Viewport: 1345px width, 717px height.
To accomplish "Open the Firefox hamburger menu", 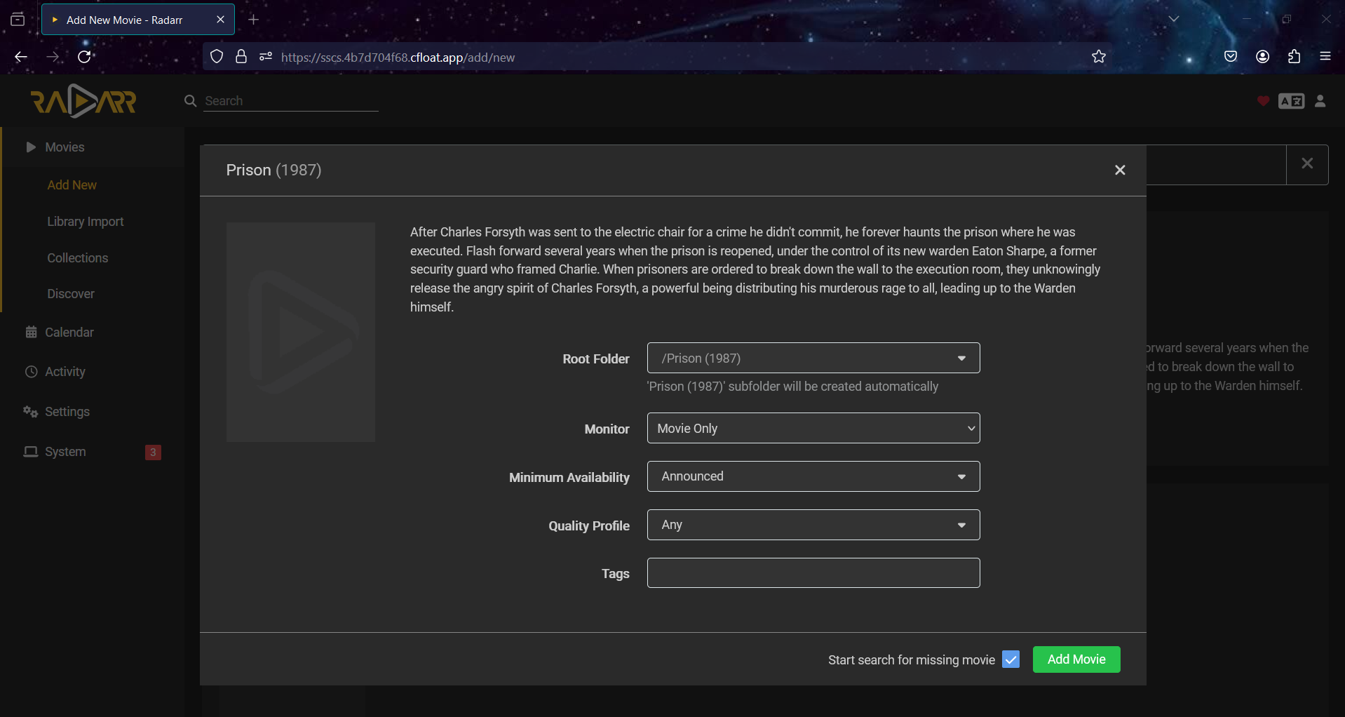I will coord(1325,57).
